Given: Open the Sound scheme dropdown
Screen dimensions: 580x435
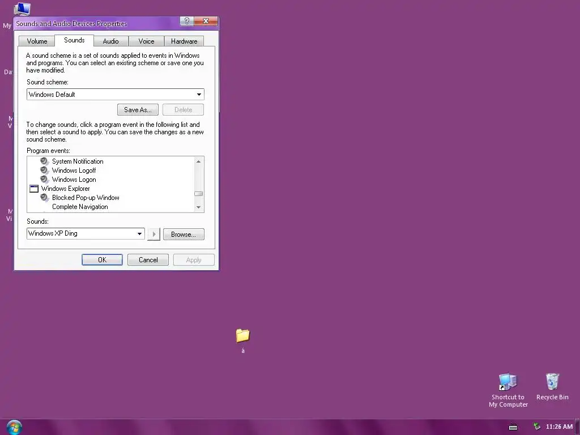Looking at the screenshot, I should click(x=199, y=95).
